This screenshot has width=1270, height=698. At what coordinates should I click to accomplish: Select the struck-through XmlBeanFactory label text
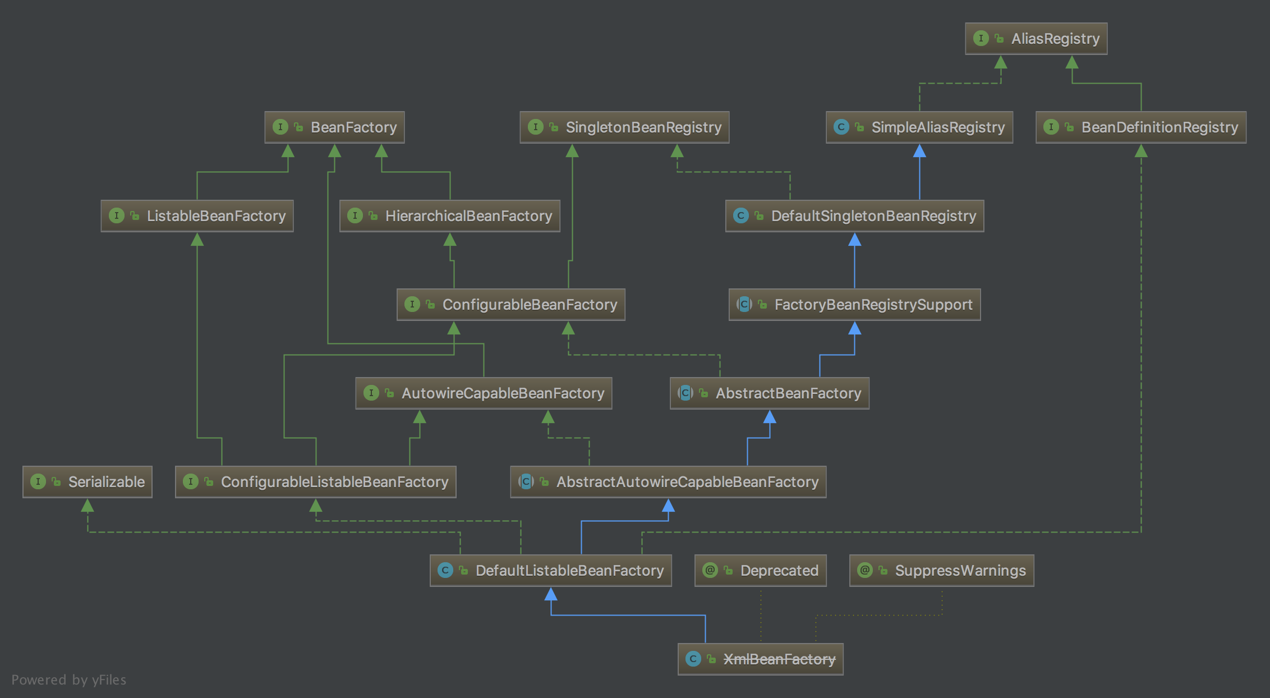tap(779, 659)
